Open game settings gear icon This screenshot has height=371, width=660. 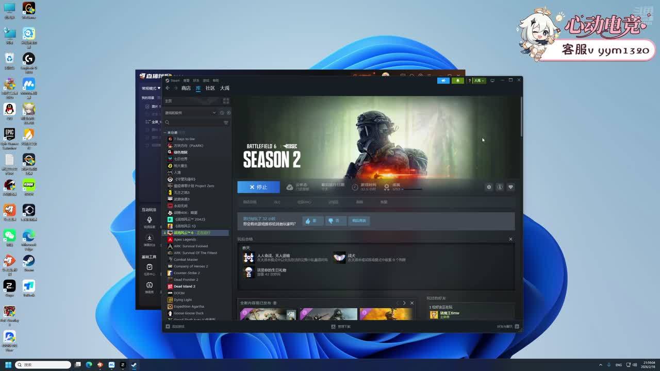click(489, 187)
